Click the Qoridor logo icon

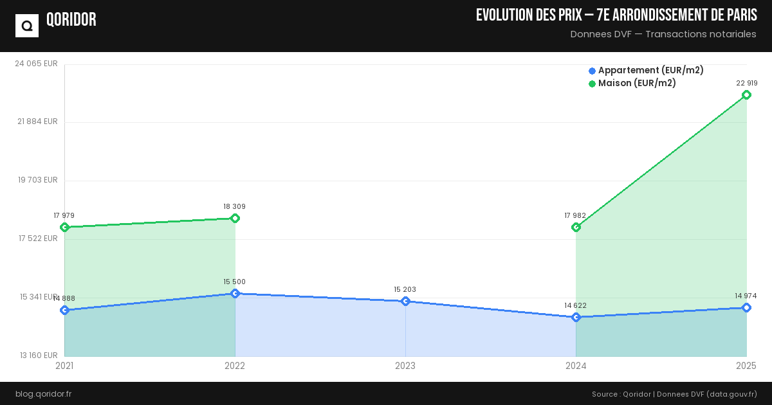coord(27,26)
